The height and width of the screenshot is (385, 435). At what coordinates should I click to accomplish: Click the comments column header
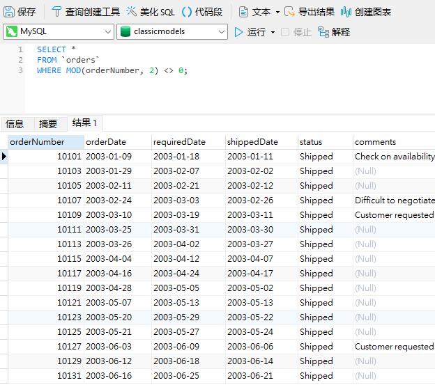pyautogui.click(x=394, y=142)
